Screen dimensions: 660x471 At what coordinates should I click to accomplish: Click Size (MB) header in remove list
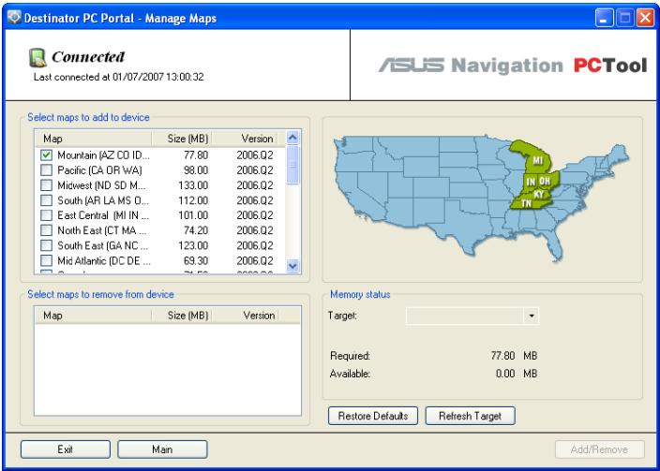coord(182,316)
